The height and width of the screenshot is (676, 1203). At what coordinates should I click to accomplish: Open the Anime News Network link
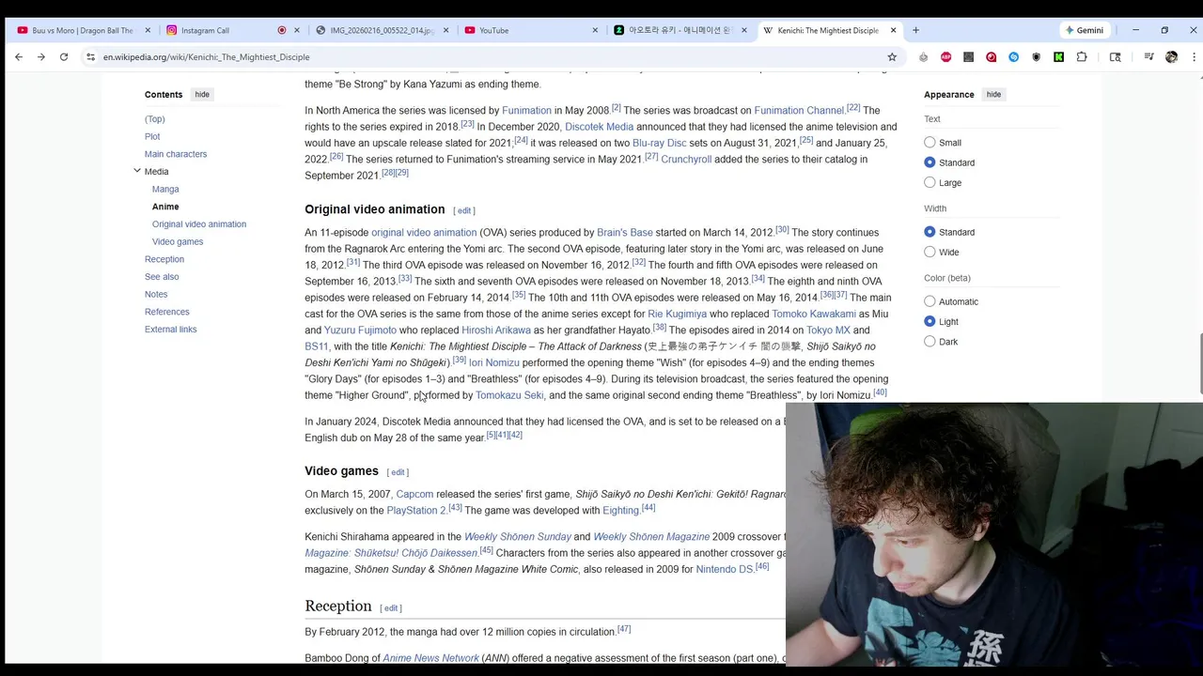[430, 658]
